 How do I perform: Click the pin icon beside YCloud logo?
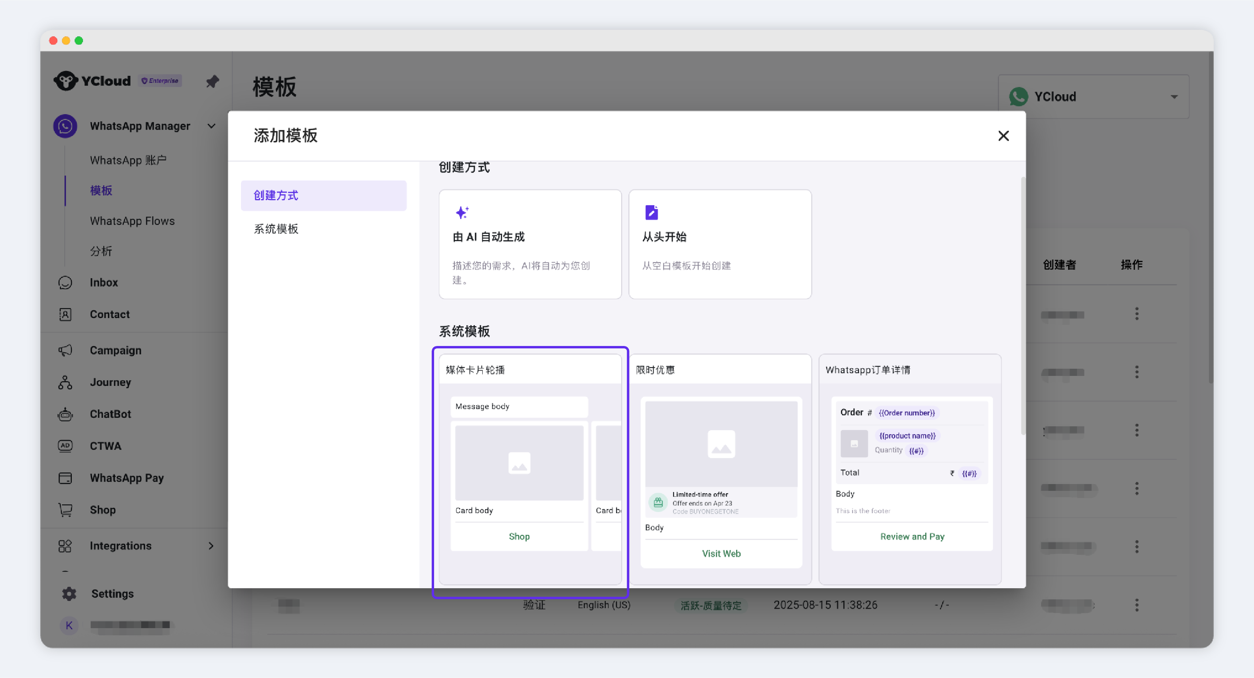(212, 81)
